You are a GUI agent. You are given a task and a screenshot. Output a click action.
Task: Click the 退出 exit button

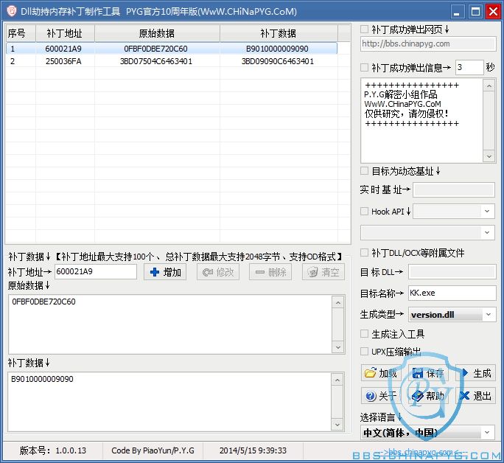click(x=476, y=395)
